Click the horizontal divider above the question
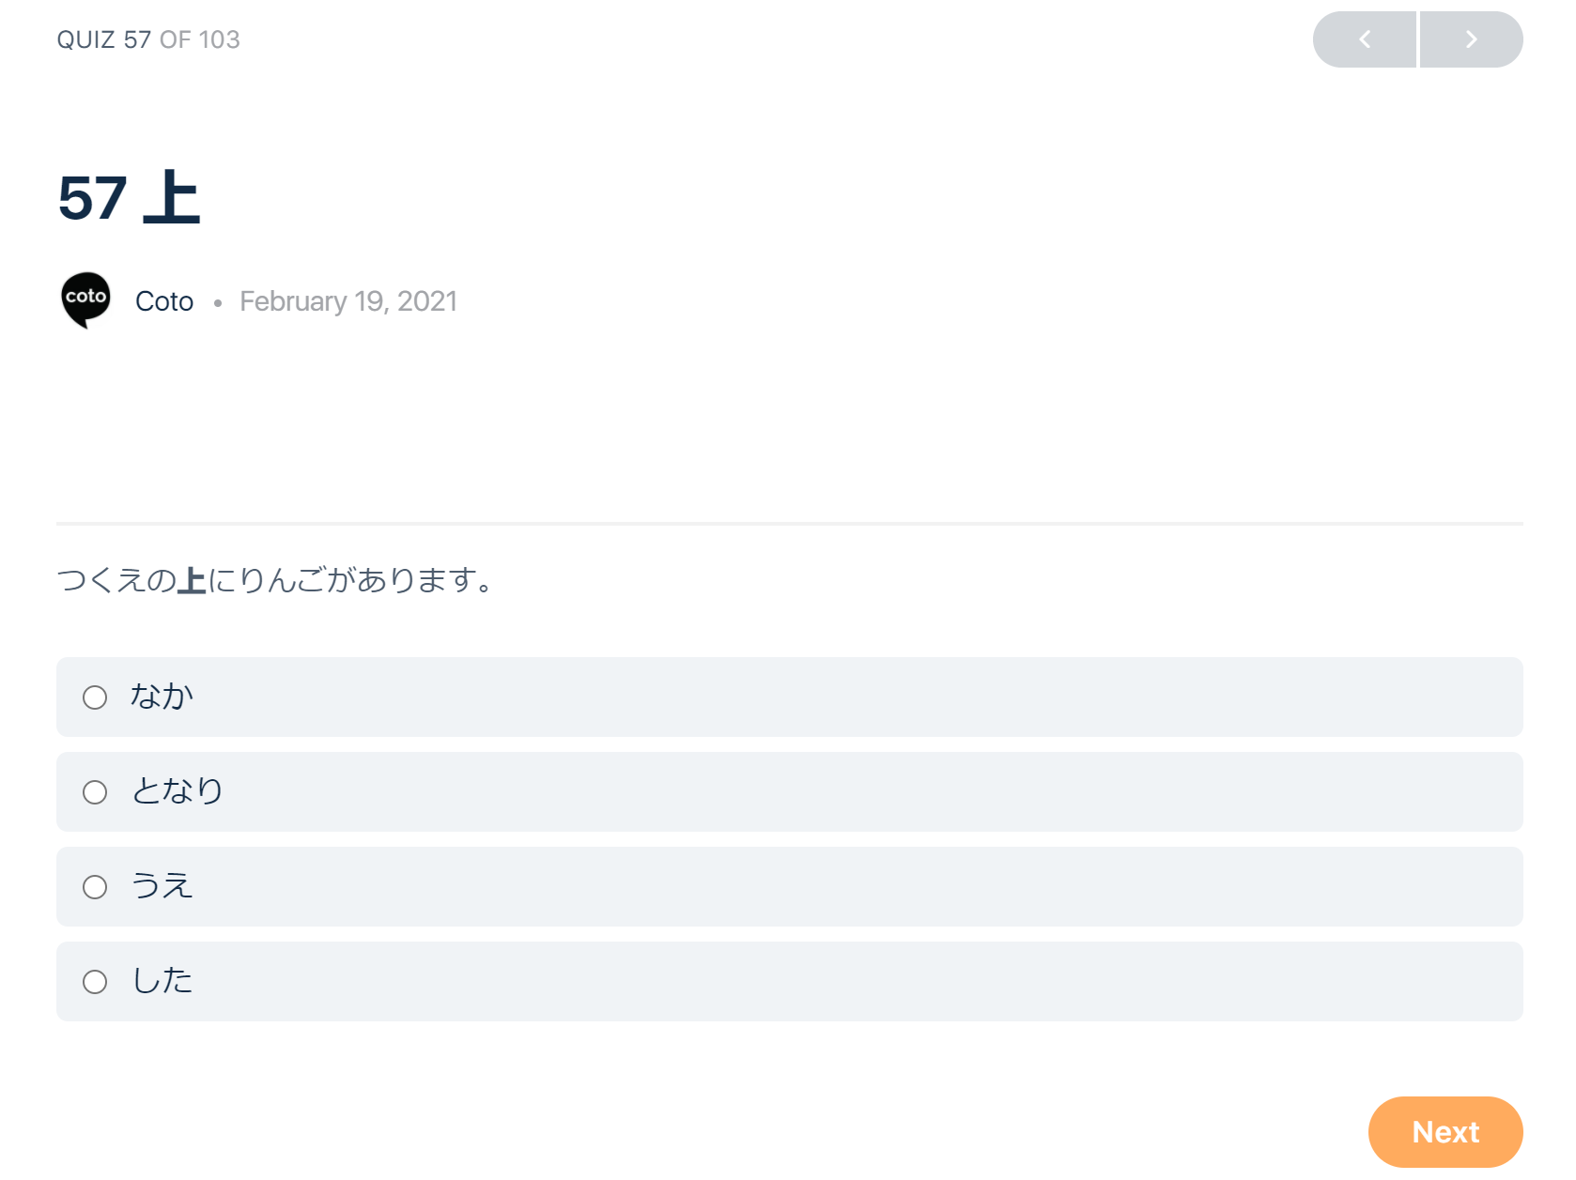Screen dimensions: 1576x1180 (x=789, y=523)
